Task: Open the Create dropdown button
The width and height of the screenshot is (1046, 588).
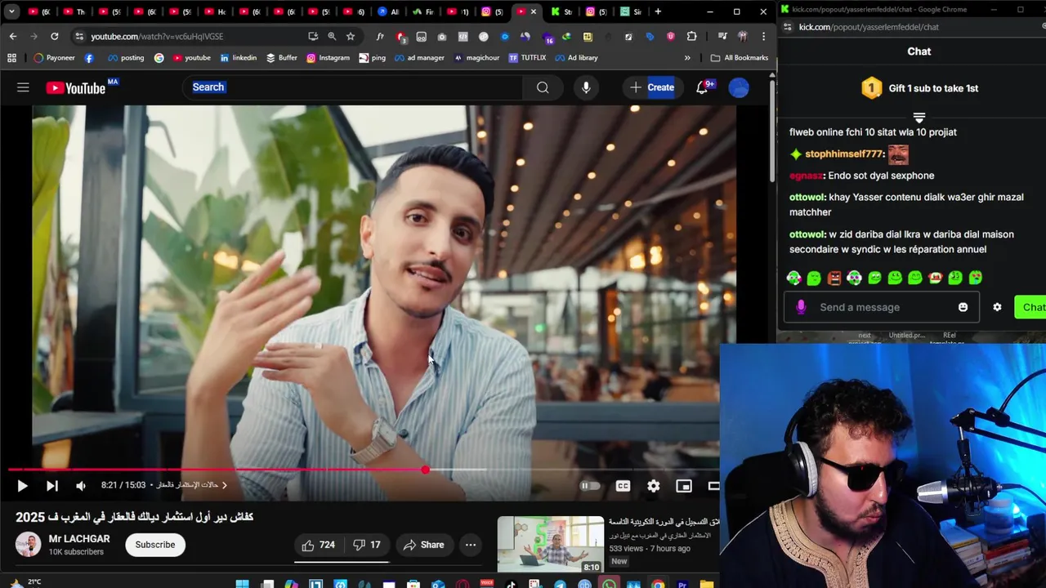Action: tap(652, 87)
